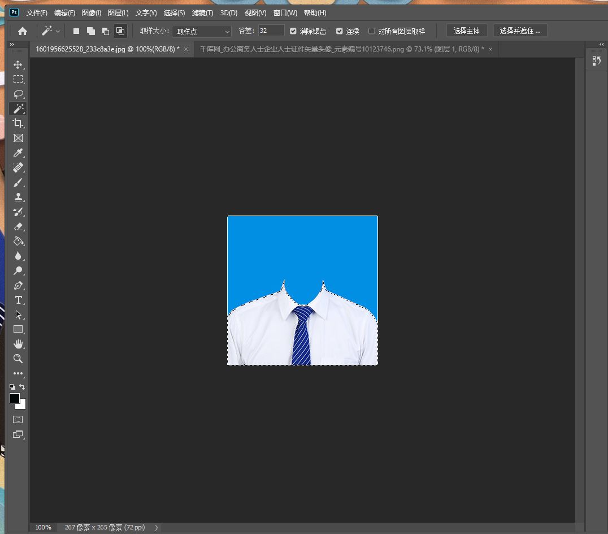Go to the Home screen

[23, 31]
